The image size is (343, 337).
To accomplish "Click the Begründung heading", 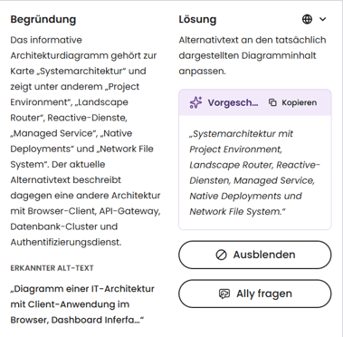I will pyautogui.click(x=43, y=19).
